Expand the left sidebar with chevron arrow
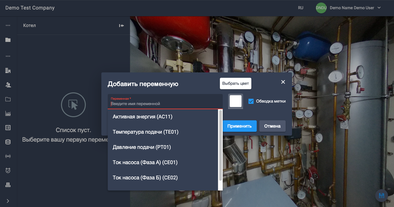 click(x=8, y=201)
